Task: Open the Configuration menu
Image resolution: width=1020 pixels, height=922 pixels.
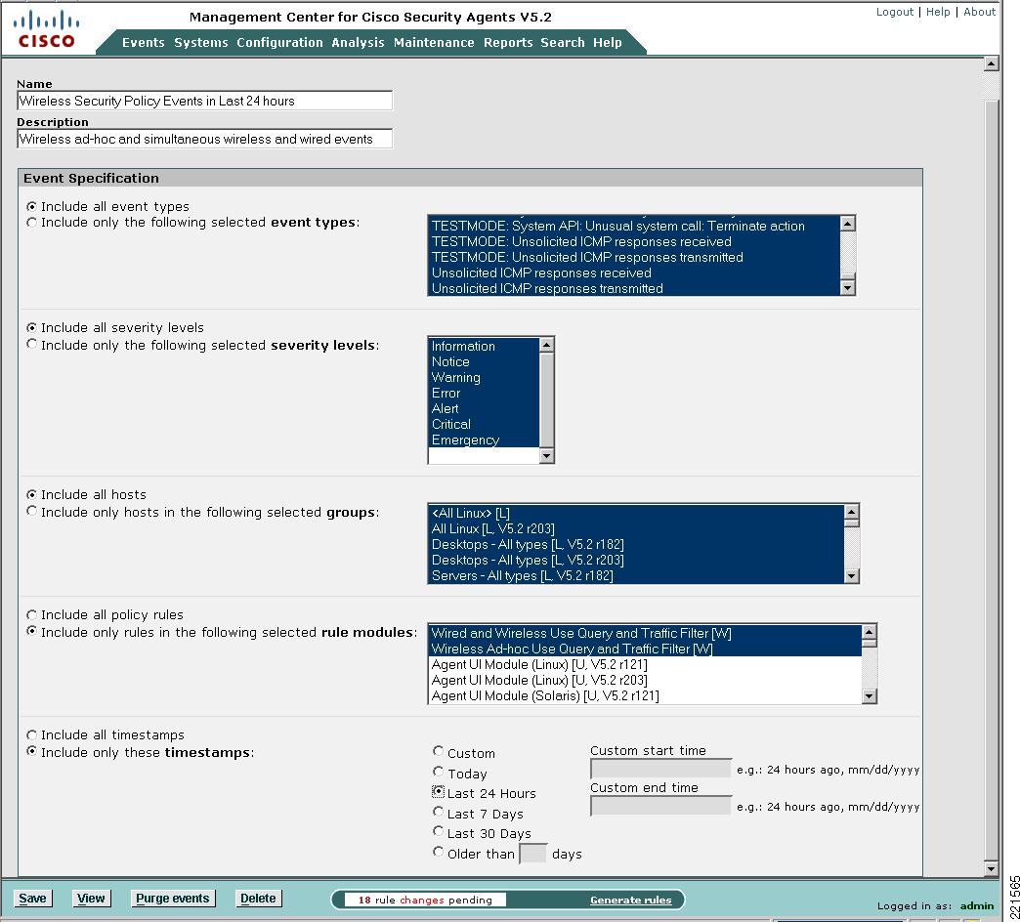Action: click(279, 42)
